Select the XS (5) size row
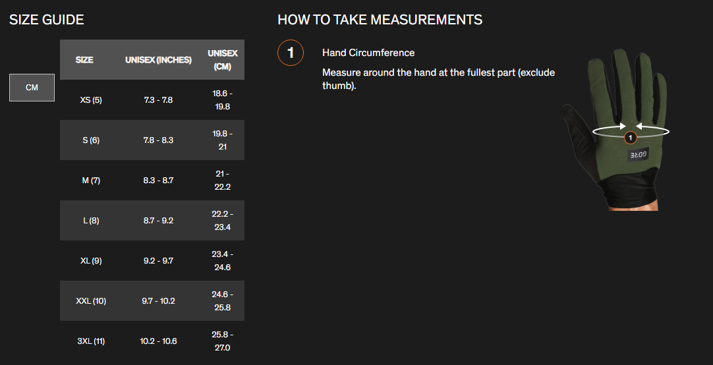This screenshot has height=365, width=713. click(91, 100)
